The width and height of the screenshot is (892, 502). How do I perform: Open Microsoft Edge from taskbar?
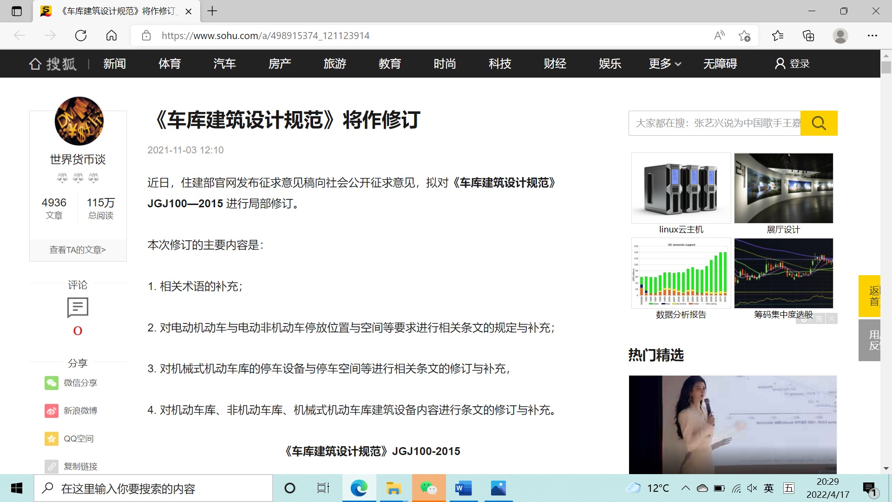click(x=359, y=488)
